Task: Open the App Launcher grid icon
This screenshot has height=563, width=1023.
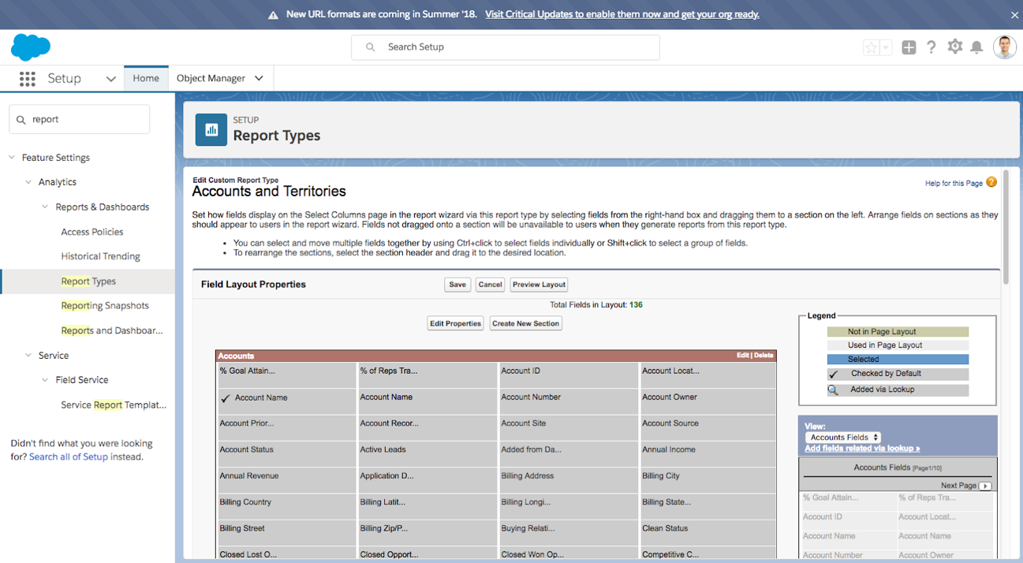Action: (x=28, y=79)
